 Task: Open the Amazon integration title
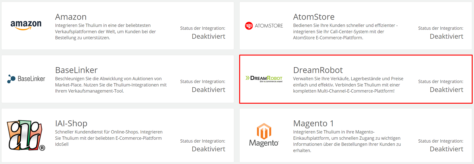(x=71, y=17)
